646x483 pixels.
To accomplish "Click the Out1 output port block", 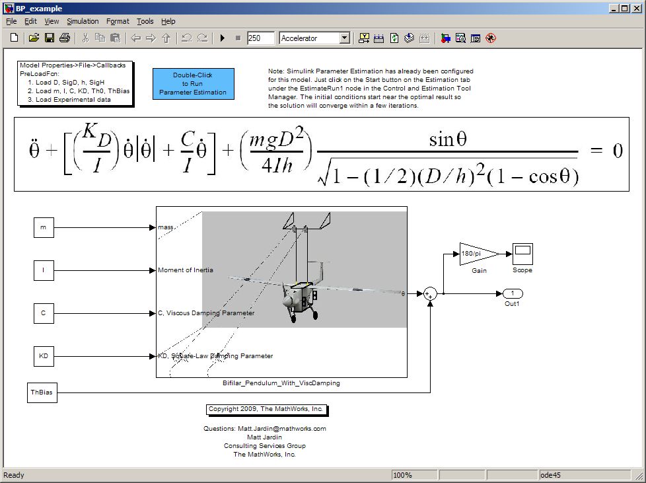I will coord(513,293).
